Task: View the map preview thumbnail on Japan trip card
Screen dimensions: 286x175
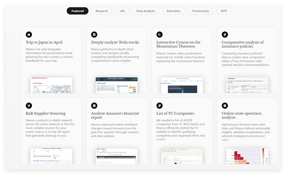Action: (51, 85)
